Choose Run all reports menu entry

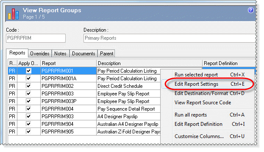coord(208,115)
